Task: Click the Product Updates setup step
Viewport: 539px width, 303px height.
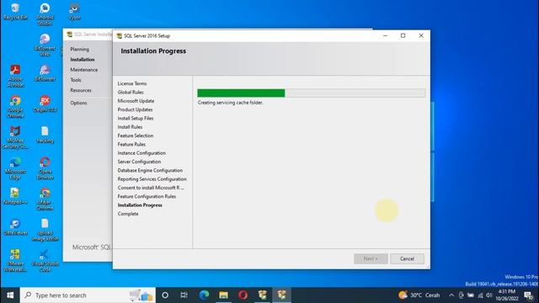Action: point(135,109)
